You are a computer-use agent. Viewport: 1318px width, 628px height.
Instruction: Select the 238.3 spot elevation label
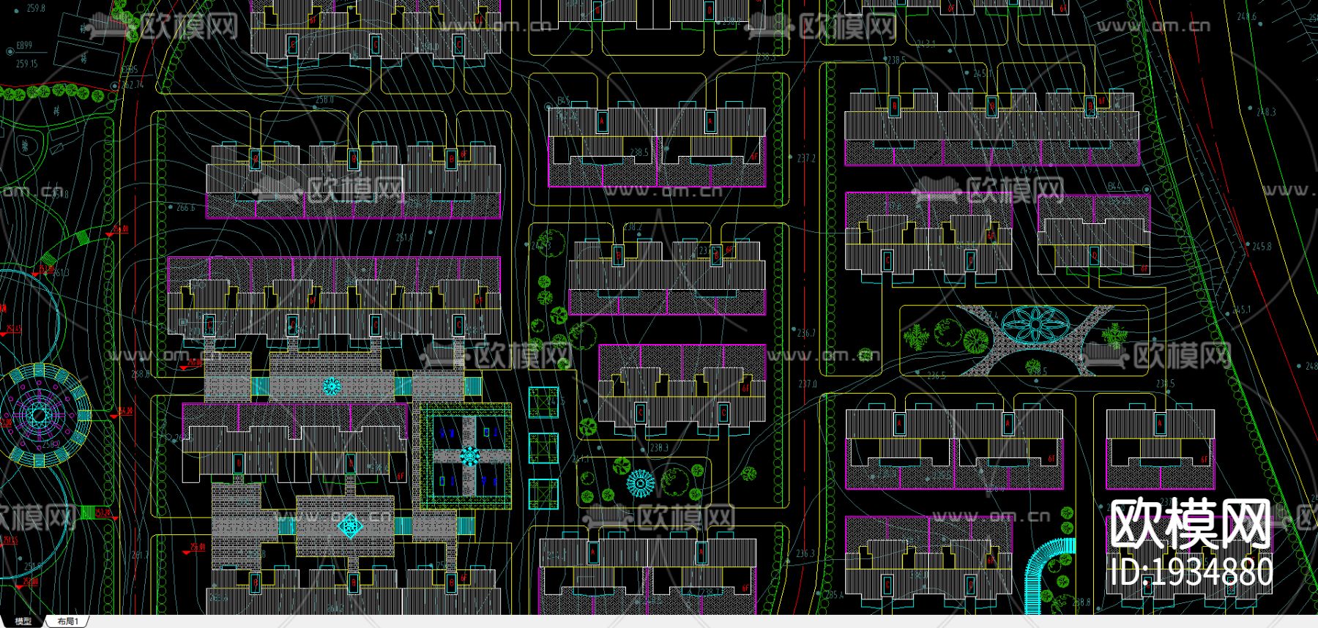(659, 447)
